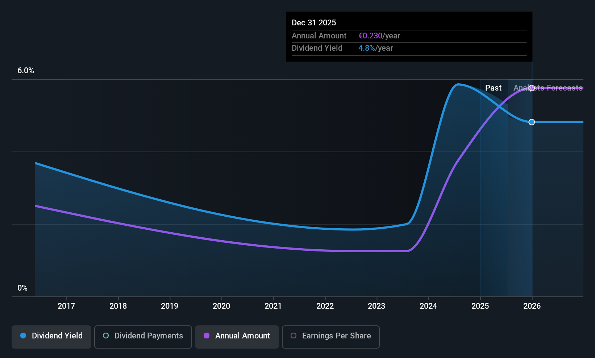Screen dimensions: 595x358
Task: Click the Analysts Forecasts label
Action: coord(548,88)
